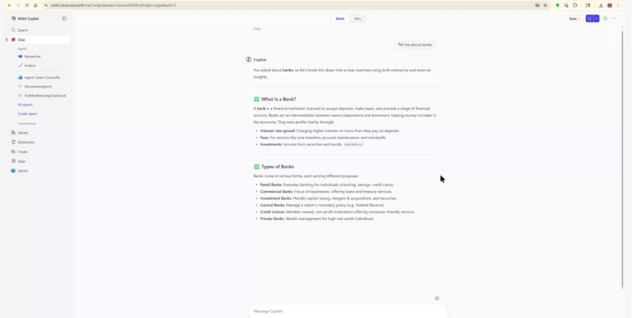This screenshot has width=632, height=318.
Task: Expand the new chat dropdown arrow
Action: point(597,19)
